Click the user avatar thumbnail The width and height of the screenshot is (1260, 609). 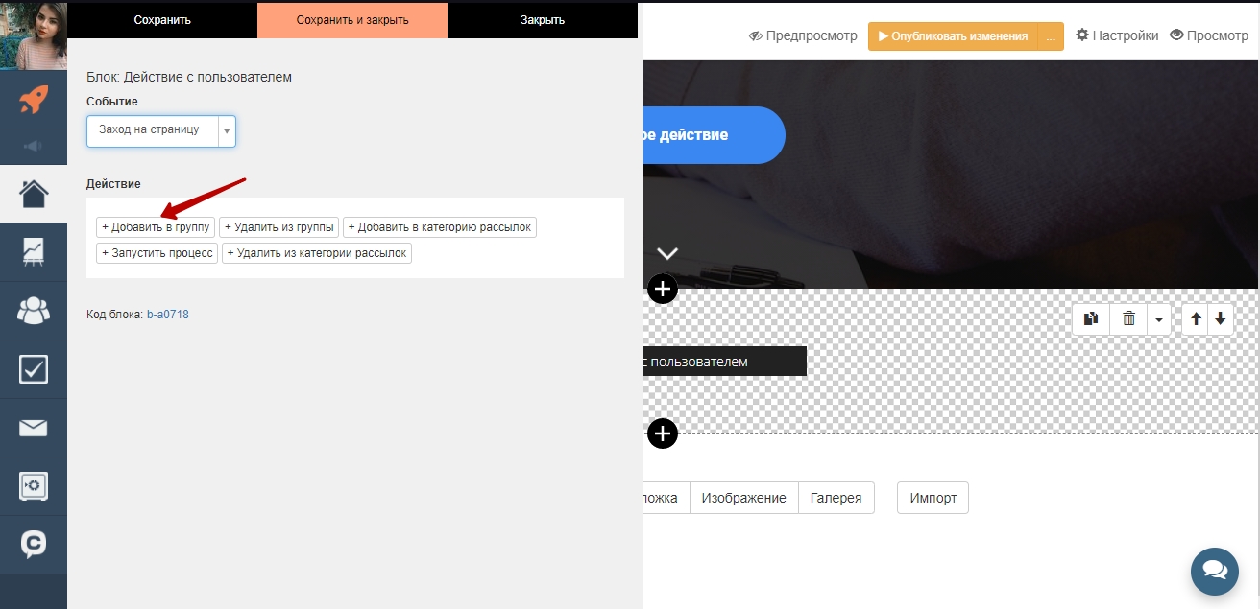(34, 35)
